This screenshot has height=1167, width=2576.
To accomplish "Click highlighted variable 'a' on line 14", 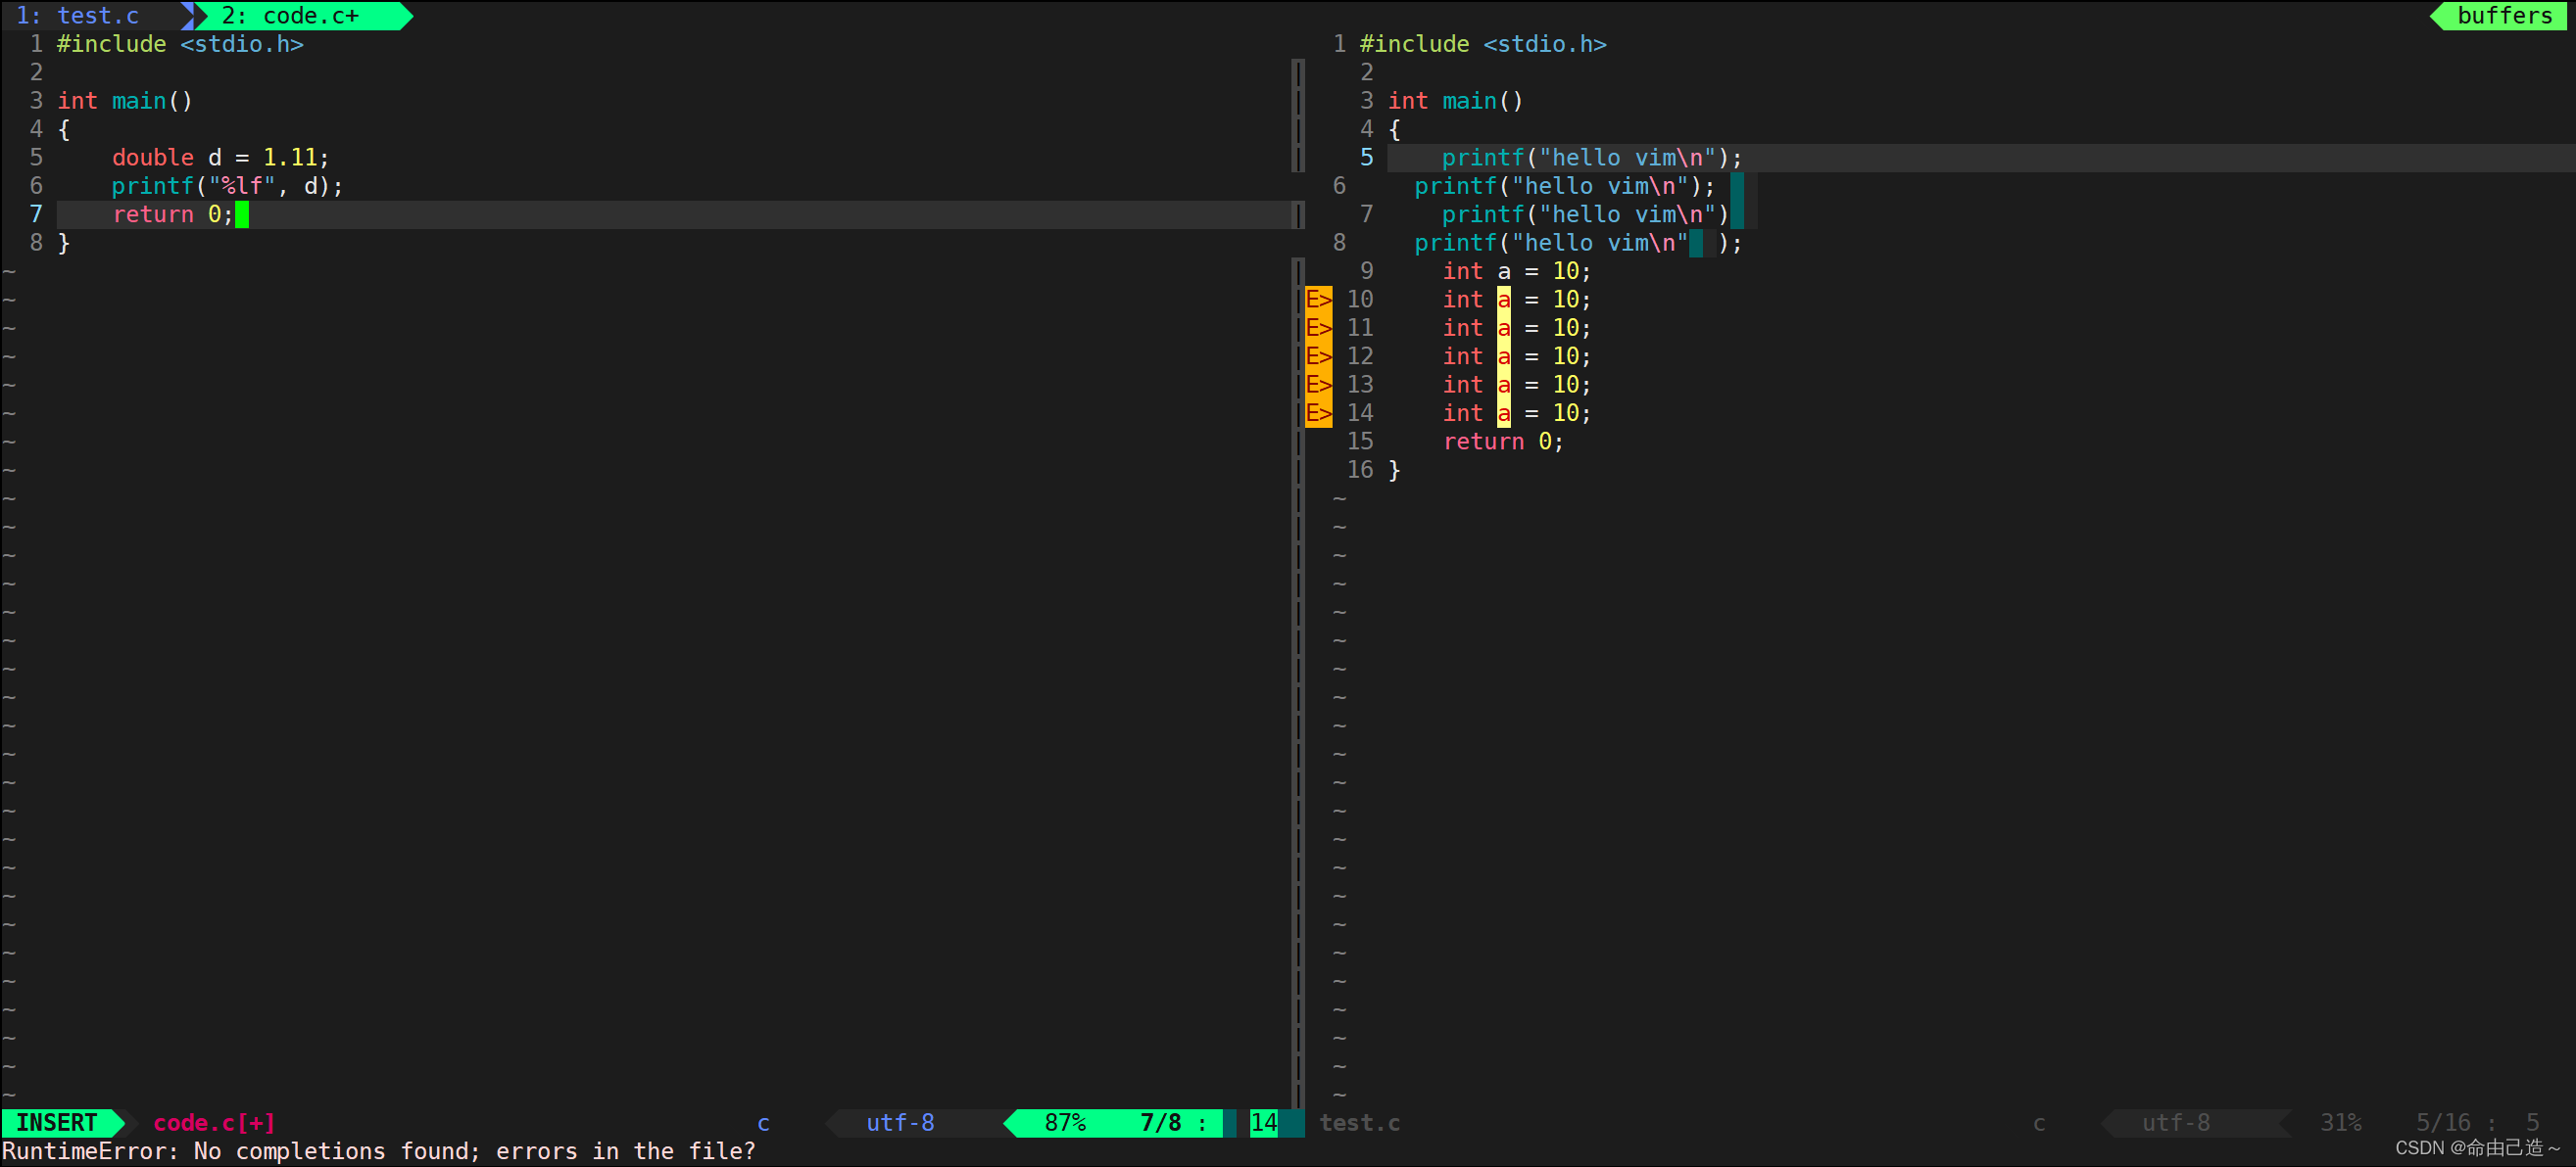I will tap(1503, 412).
